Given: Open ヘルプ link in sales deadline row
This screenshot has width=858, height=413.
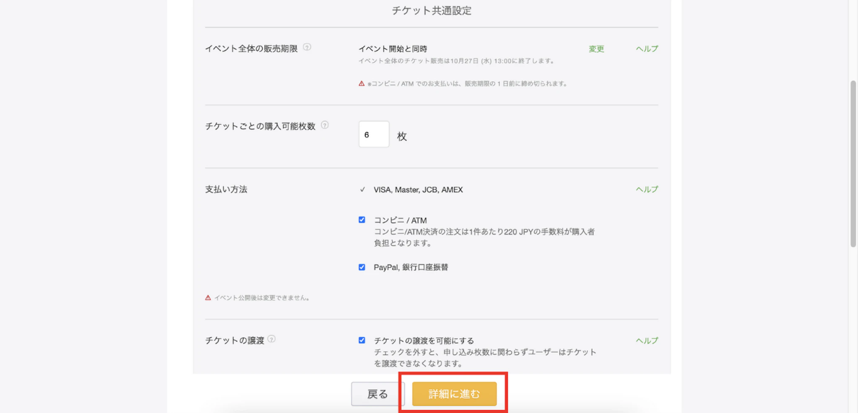Looking at the screenshot, I should pos(646,49).
